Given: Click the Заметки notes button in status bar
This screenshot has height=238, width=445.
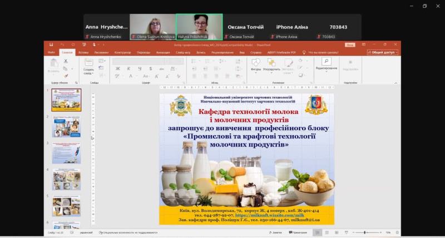Looking at the screenshot, I should coord(275,232).
